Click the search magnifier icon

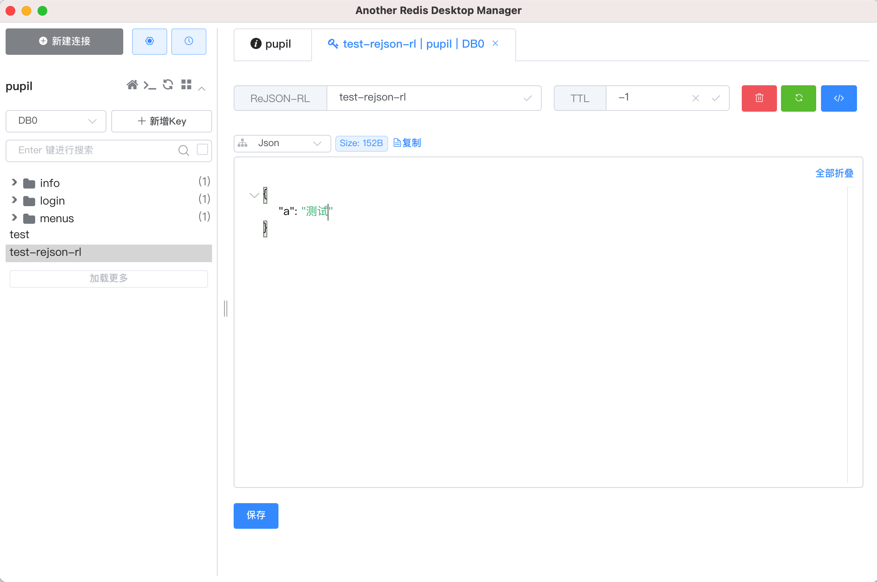click(184, 151)
